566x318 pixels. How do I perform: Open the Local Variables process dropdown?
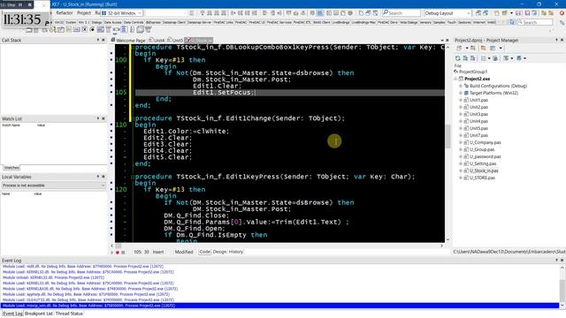coord(53,185)
